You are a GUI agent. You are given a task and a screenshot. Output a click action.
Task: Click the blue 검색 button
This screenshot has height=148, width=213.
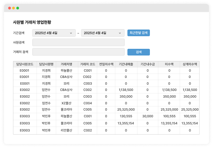pos(138,52)
